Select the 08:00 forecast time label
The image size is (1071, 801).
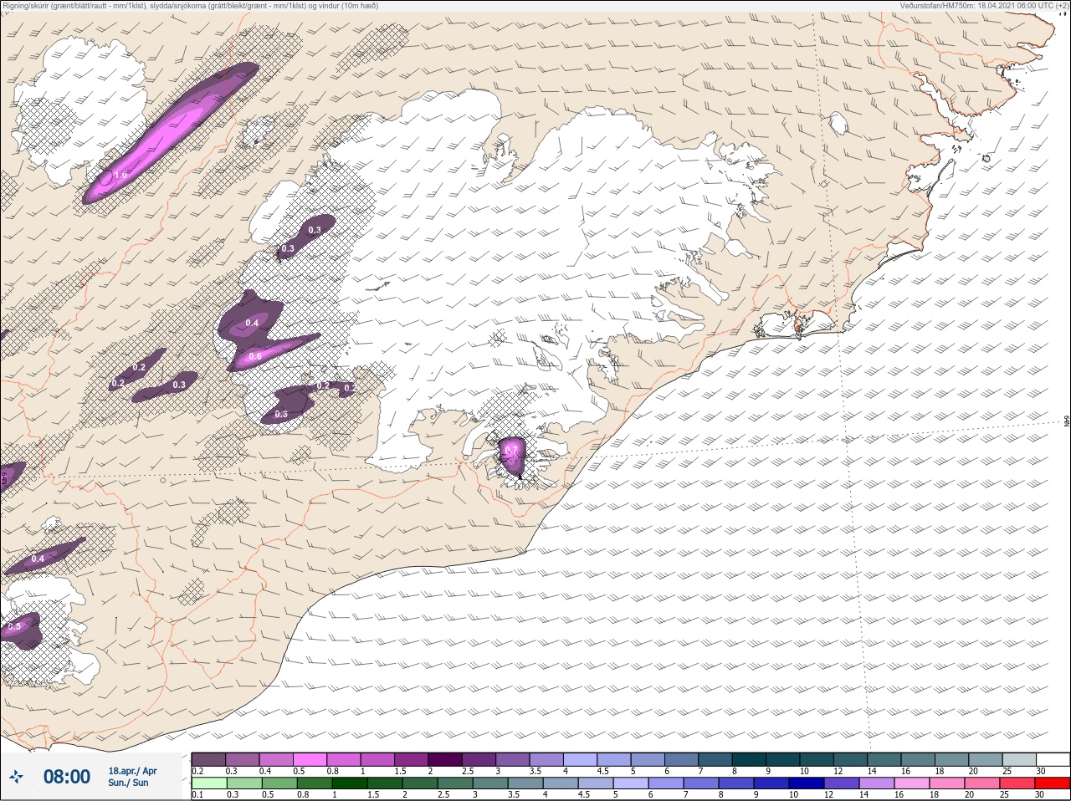pyautogui.click(x=67, y=777)
